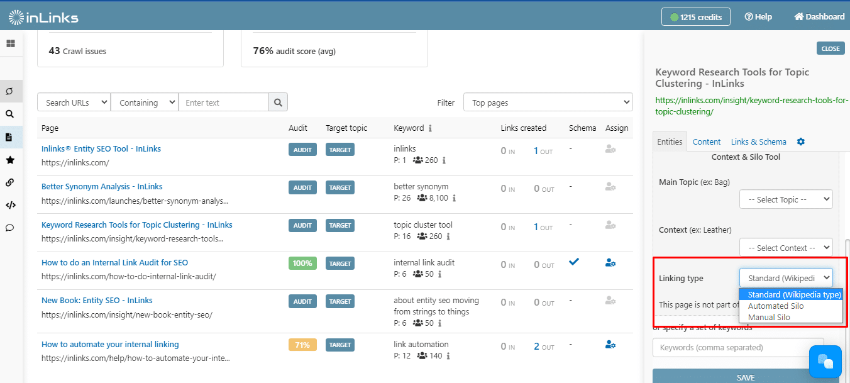Click schema checkmark for Internal Link Audit row
The width and height of the screenshot is (850, 383).
574,262
